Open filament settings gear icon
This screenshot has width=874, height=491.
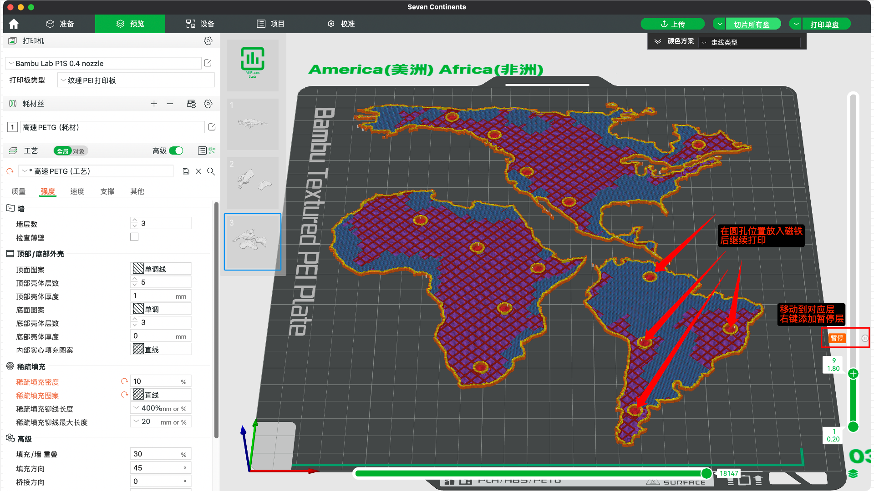[208, 104]
